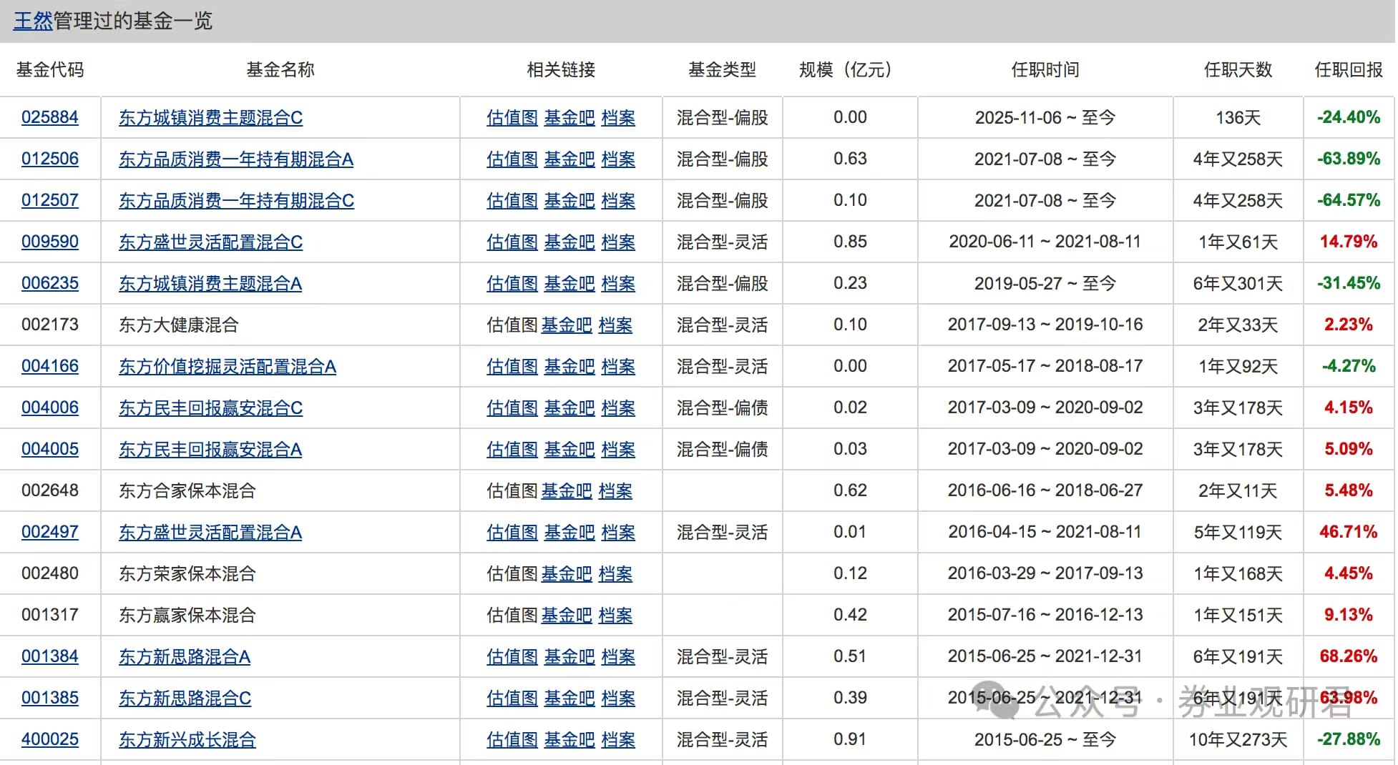Click fund code 004006
1398x765 pixels.
[x=49, y=408]
